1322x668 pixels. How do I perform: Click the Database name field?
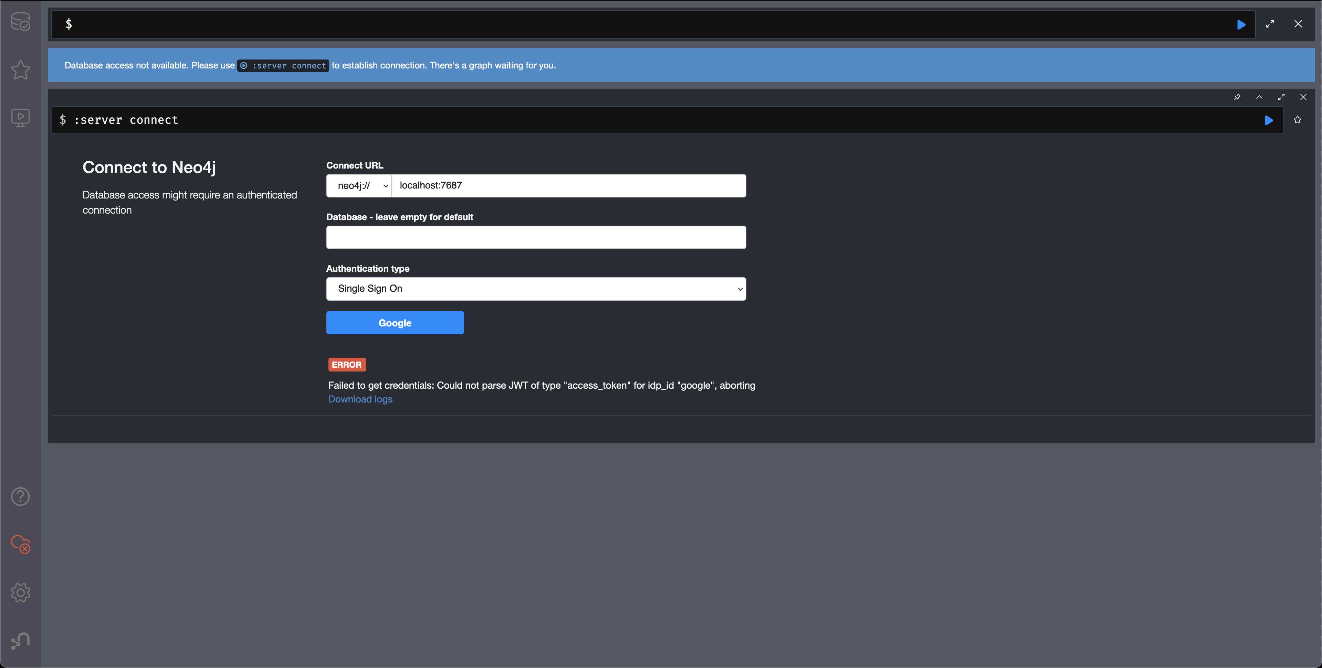(x=536, y=237)
